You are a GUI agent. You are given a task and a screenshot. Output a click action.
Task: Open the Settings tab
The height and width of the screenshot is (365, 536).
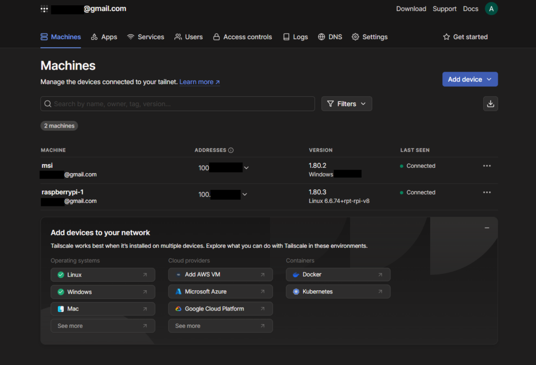click(x=370, y=37)
